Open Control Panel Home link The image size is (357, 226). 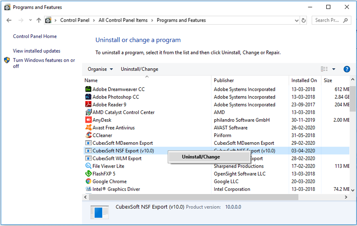pyautogui.click(x=35, y=36)
